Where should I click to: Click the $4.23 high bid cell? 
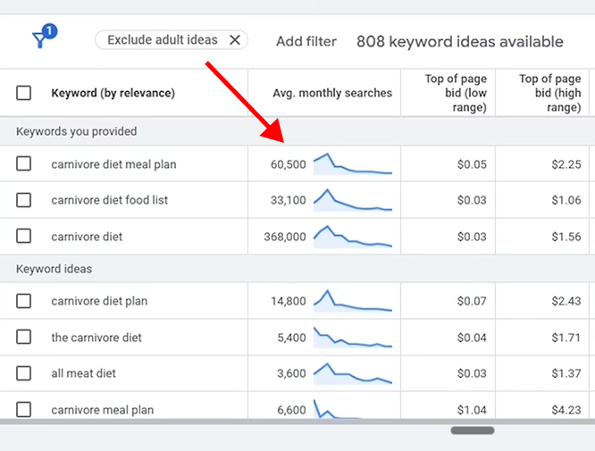pyautogui.click(x=566, y=410)
